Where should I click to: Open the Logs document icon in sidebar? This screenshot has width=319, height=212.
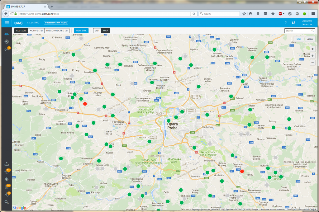[x=7, y=187]
